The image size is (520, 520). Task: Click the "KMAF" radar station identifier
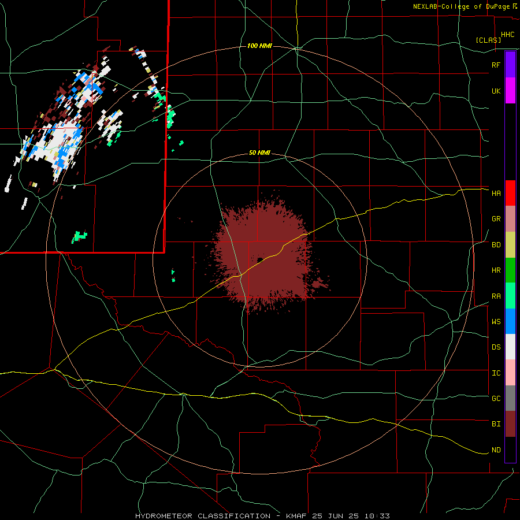coord(297,516)
